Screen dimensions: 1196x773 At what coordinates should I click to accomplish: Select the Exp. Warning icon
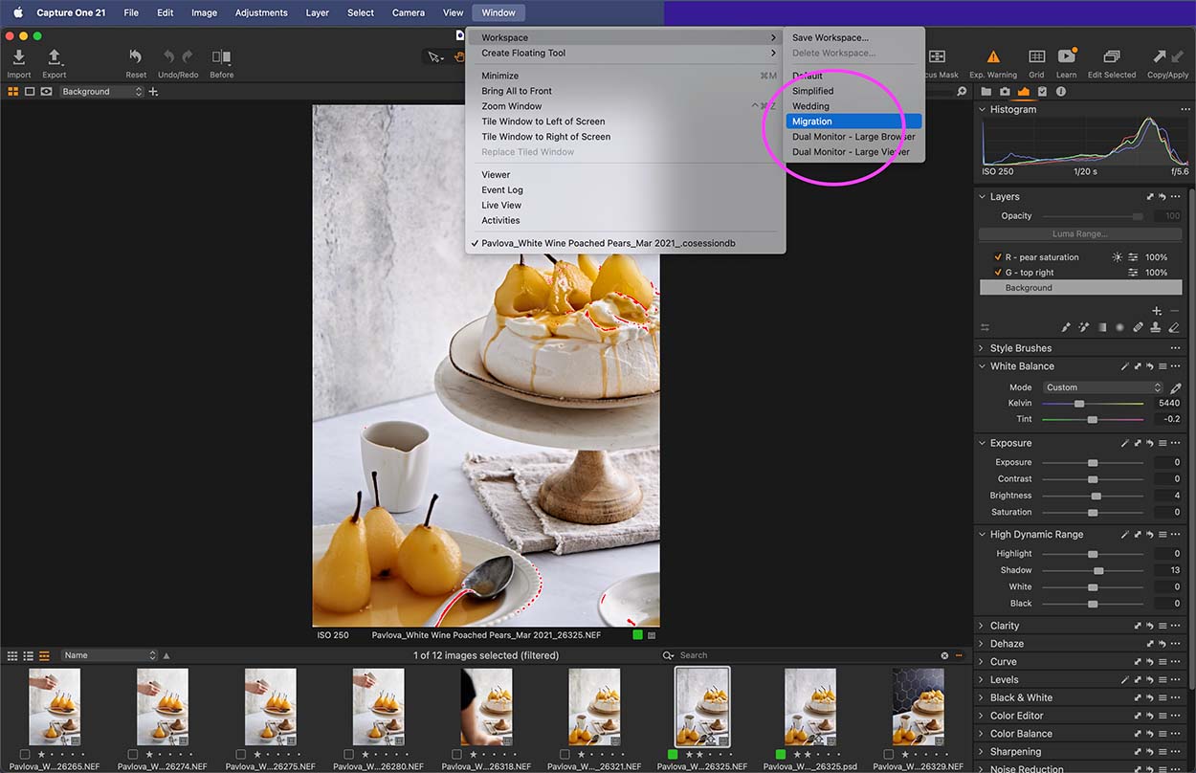pos(993,57)
